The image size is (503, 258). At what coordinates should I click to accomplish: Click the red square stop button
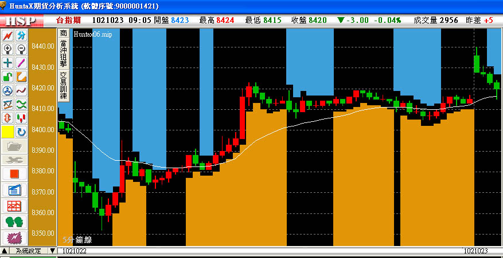coord(14,174)
